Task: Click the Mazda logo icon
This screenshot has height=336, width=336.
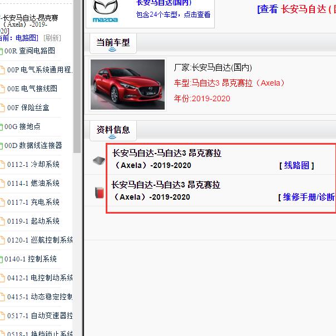Action: [x=105, y=11]
